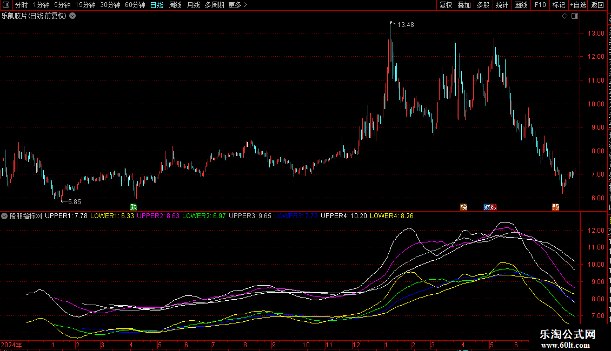Click the 13.48 high price label

pos(406,25)
